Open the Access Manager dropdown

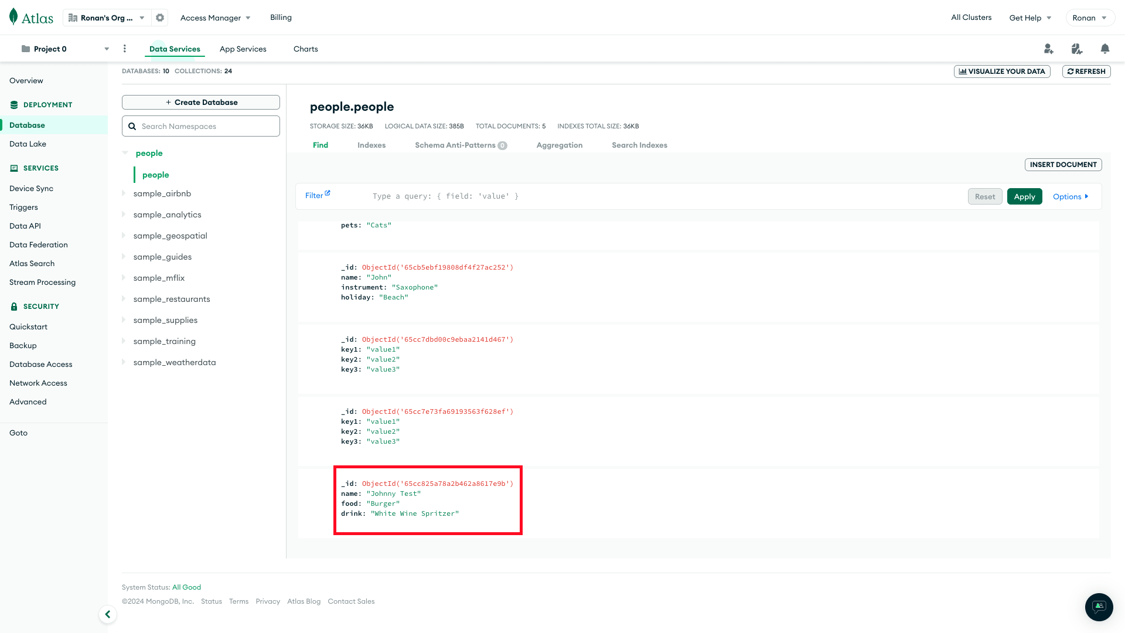coord(216,18)
